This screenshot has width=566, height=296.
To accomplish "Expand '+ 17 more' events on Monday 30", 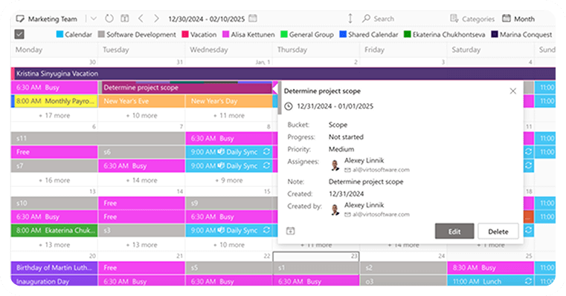I will coord(54,116).
